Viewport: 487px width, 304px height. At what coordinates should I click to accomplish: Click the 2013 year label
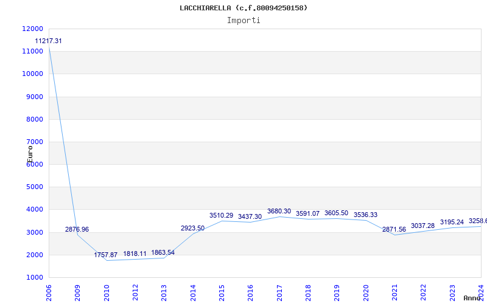tap(164, 292)
